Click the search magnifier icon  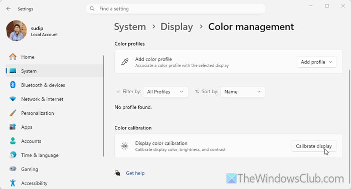tap(92, 9)
